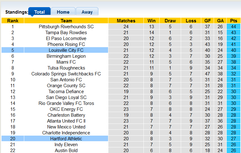Open Rio Grande Valley FC Toros page

[66, 103]
